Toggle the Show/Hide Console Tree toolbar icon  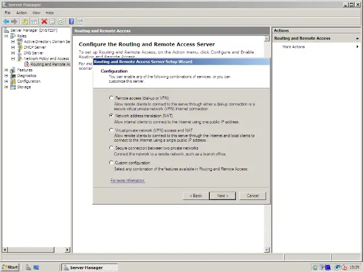click(x=33, y=22)
